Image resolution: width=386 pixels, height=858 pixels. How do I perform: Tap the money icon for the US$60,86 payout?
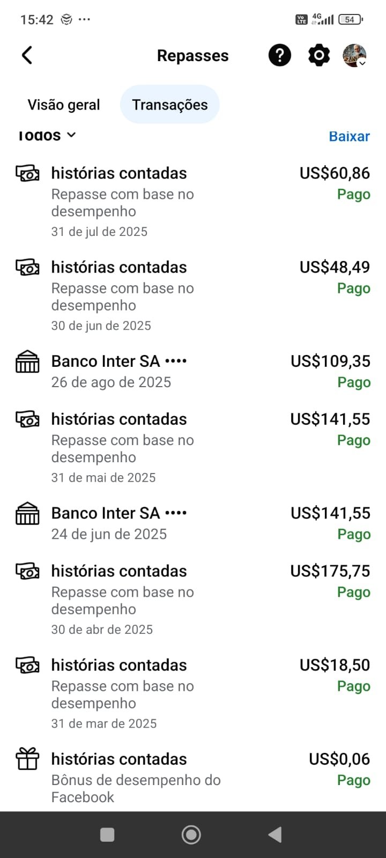point(27,174)
